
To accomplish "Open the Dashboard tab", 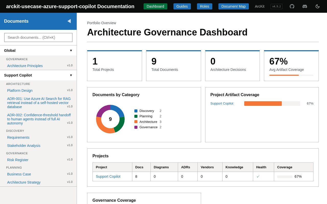I will click(x=155, y=6).
